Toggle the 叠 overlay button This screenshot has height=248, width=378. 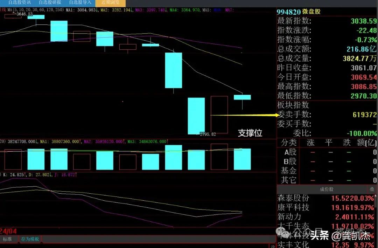(372, 190)
